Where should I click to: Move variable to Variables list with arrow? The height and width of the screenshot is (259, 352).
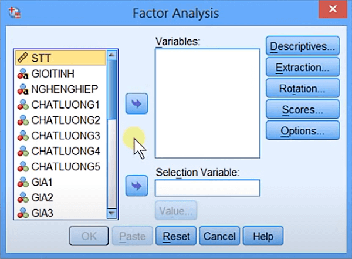coord(137,103)
